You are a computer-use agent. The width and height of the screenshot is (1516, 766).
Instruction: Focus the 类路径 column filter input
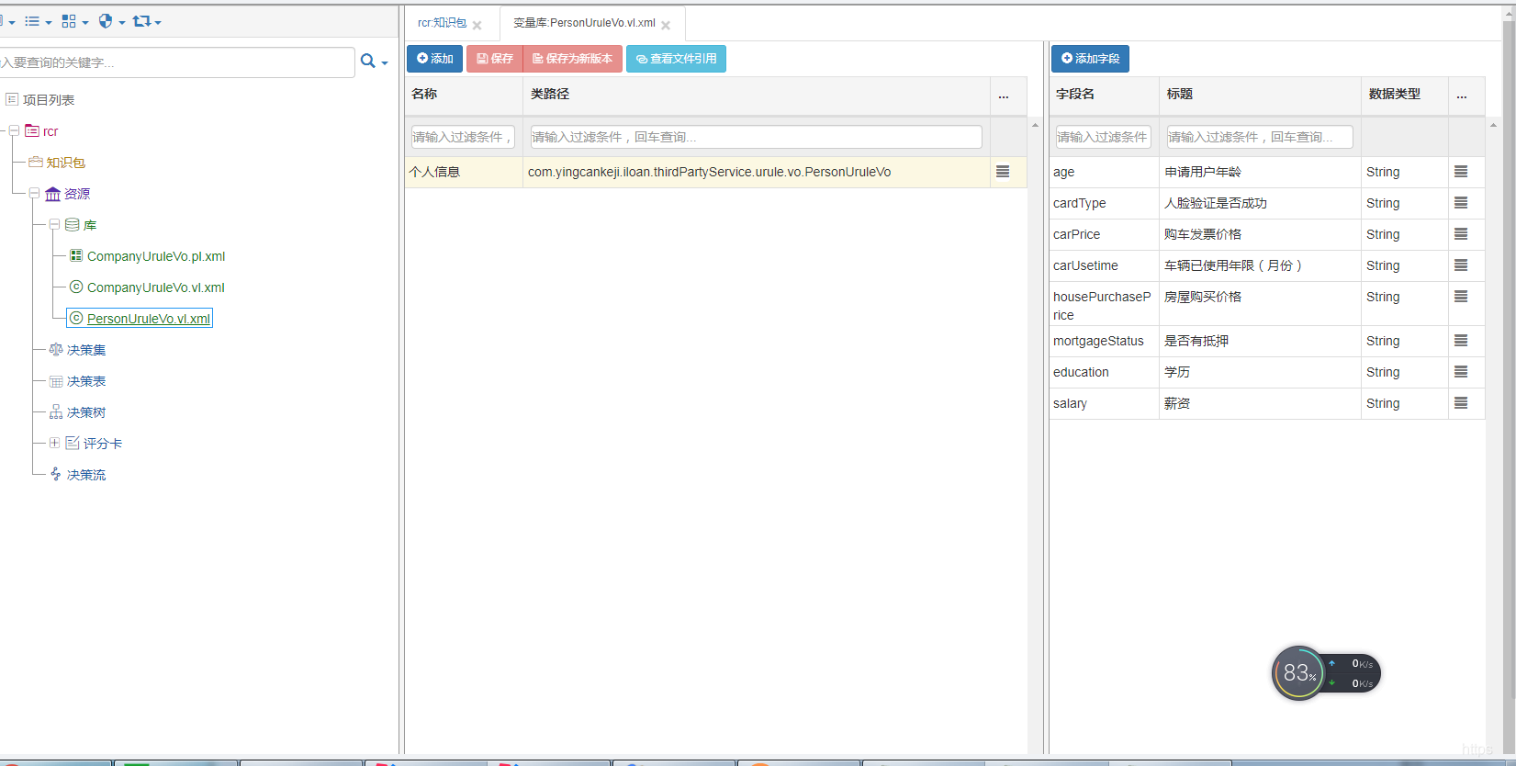pos(756,137)
